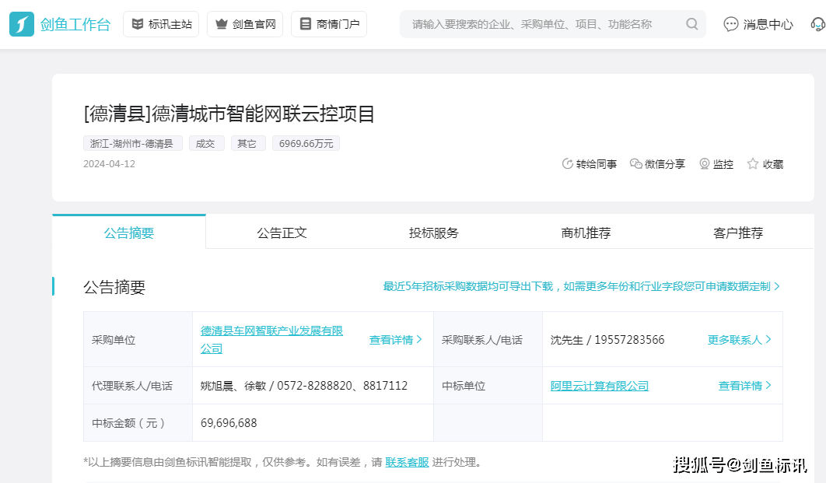The image size is (826, 483).
Task: Click agent contacts 姚旭晨、徐敏 phone text
Action: click(304, 386)
